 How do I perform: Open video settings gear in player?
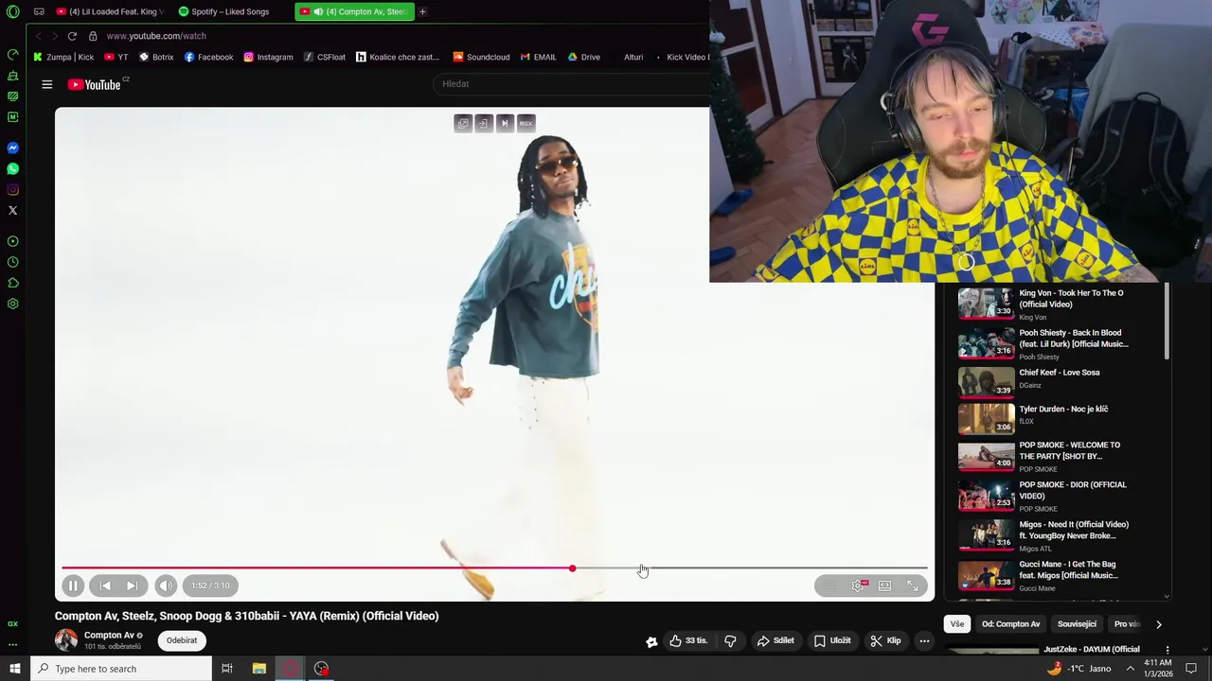click(x=858, y=585)
